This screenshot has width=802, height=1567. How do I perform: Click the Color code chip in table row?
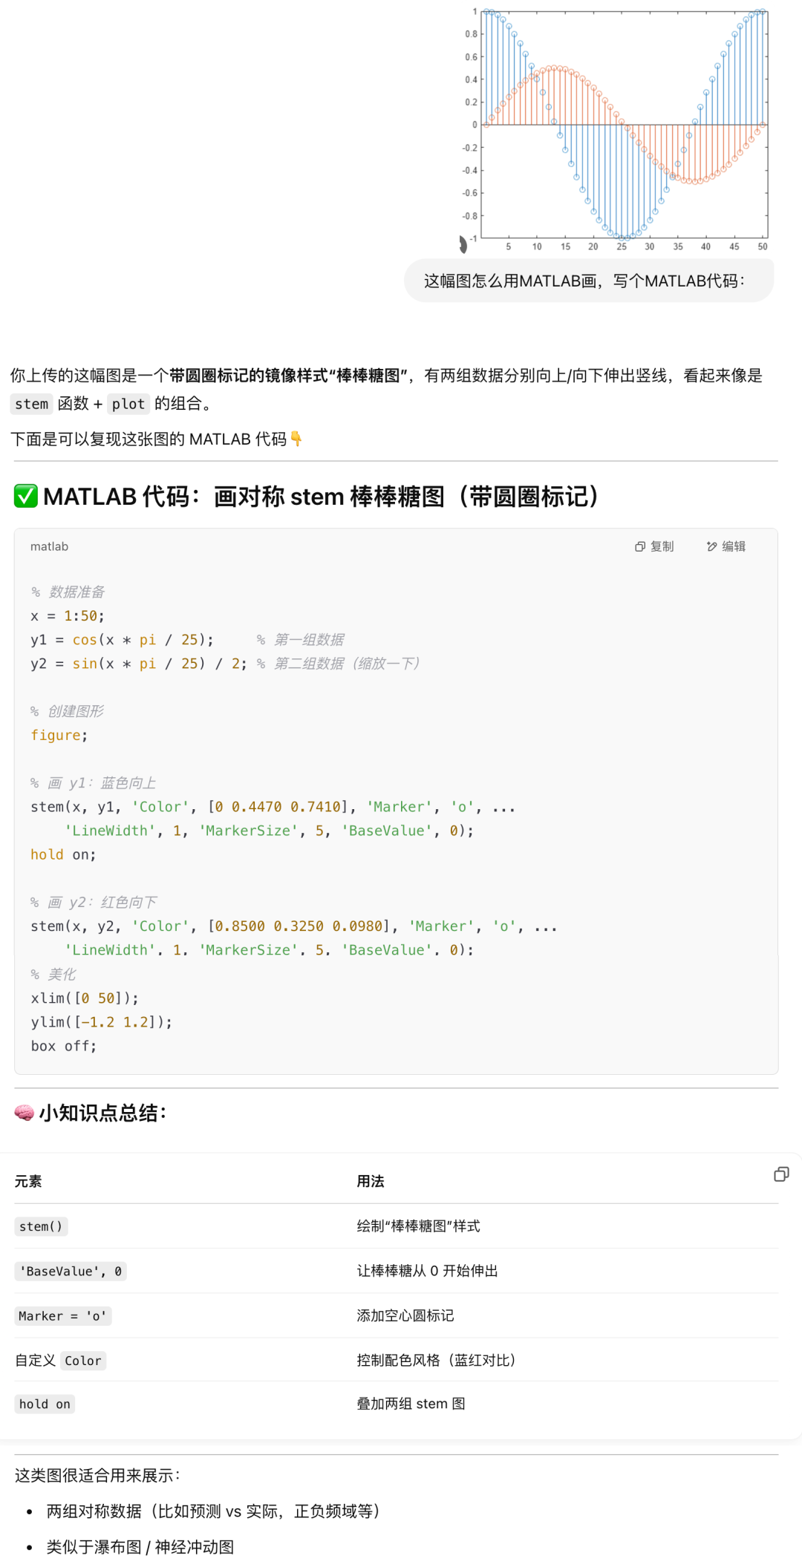[x=82, y=1360]
